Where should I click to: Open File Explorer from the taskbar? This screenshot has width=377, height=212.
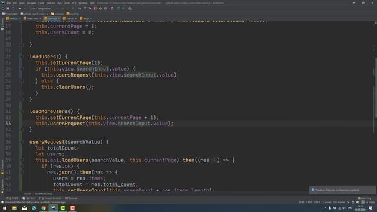(x=15, y=208)
